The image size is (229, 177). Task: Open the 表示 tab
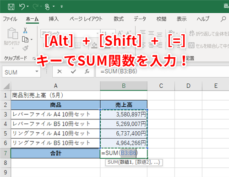(181, 19)
